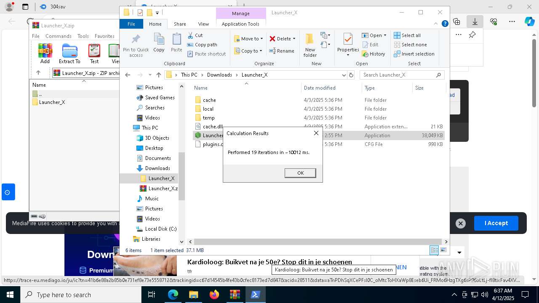Image resolution: width=539 pixels, height=303 pixels.
Task: Click Test in WinRAR toolbar
Action: click(x=94, y=53)
